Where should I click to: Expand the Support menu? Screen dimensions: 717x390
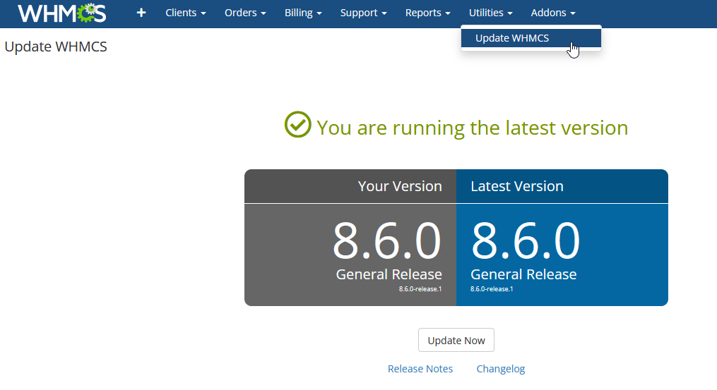(364, 13)
